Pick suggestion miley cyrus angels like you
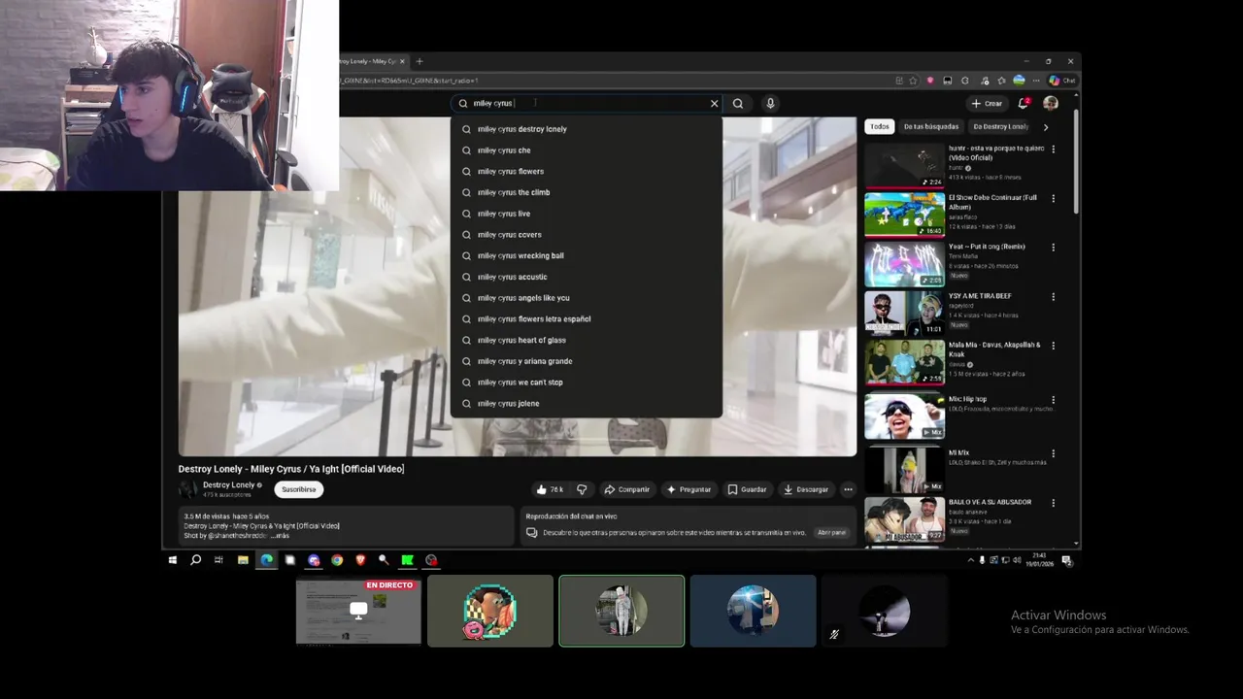1243x699 pixels. click(x=587, y=298)
